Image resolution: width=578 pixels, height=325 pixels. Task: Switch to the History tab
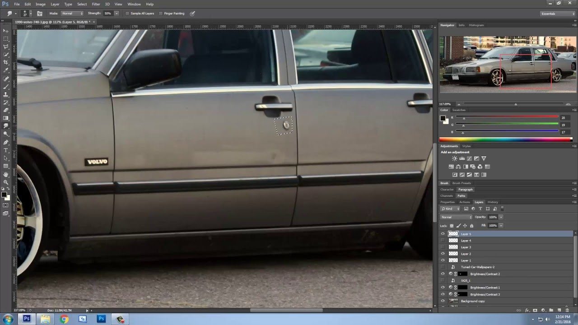tap(493, 202)
